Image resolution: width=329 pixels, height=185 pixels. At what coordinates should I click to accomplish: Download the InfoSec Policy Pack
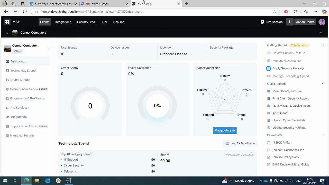286,157
